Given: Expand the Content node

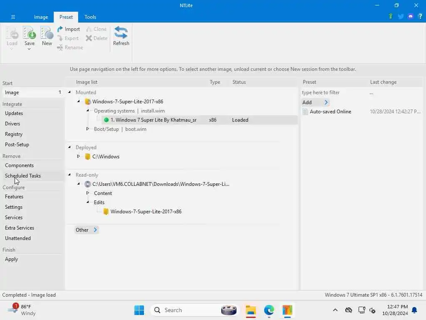Looking at the screenshot, I should click(x=87, y=193).
